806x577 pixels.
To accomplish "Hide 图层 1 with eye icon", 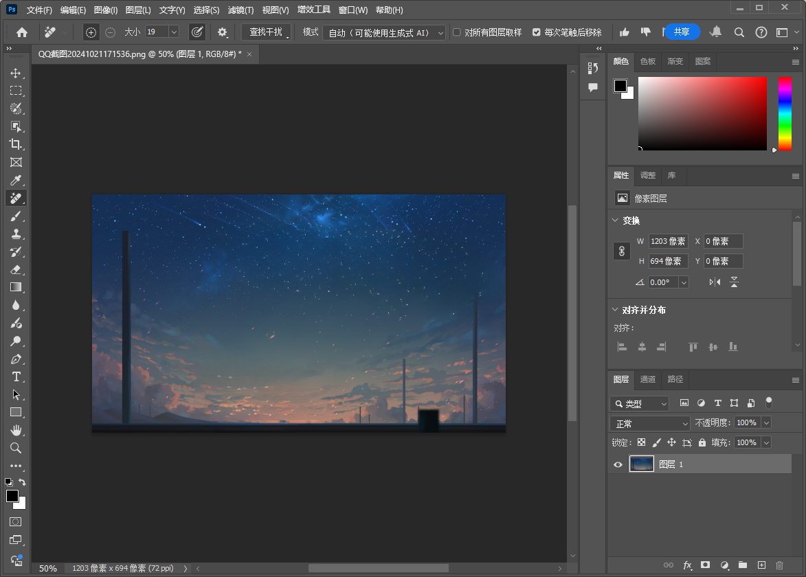I will pos(618,464).
